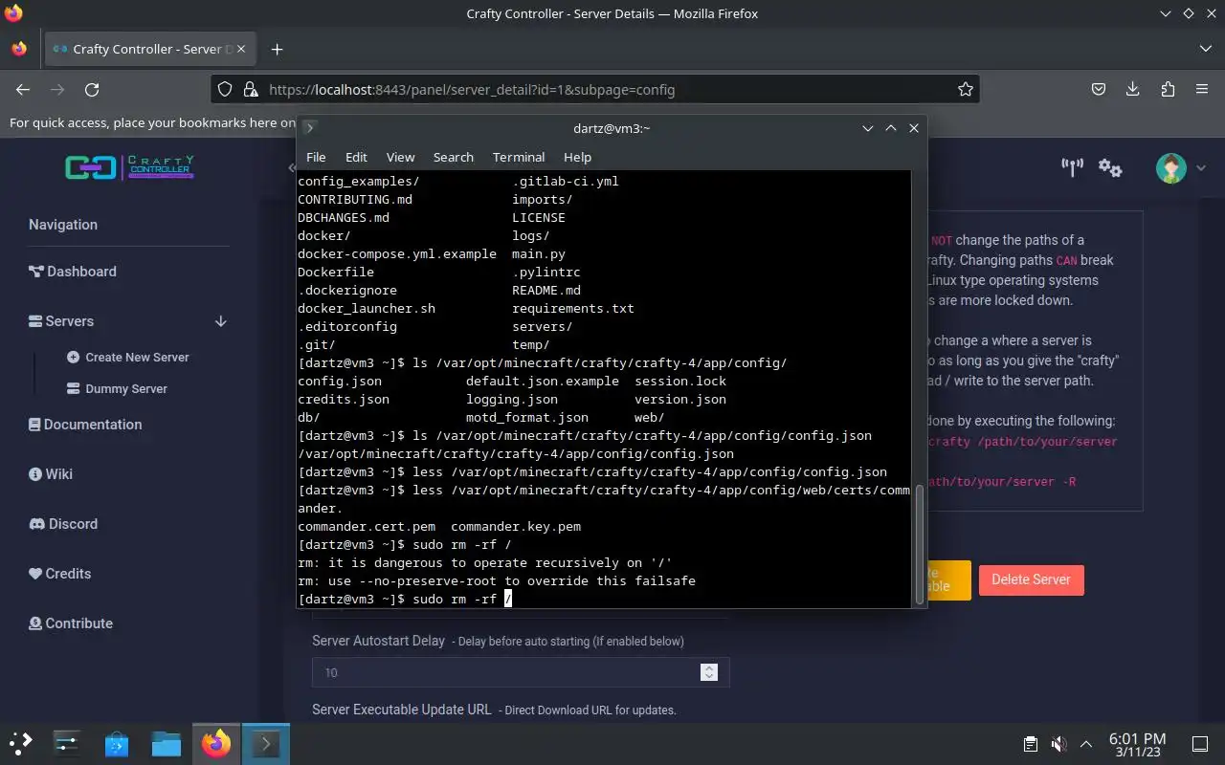This screenshot has width=1225, height=765.
Task: Click the Server Autostart Delay input field
Action: coord(521,672)
